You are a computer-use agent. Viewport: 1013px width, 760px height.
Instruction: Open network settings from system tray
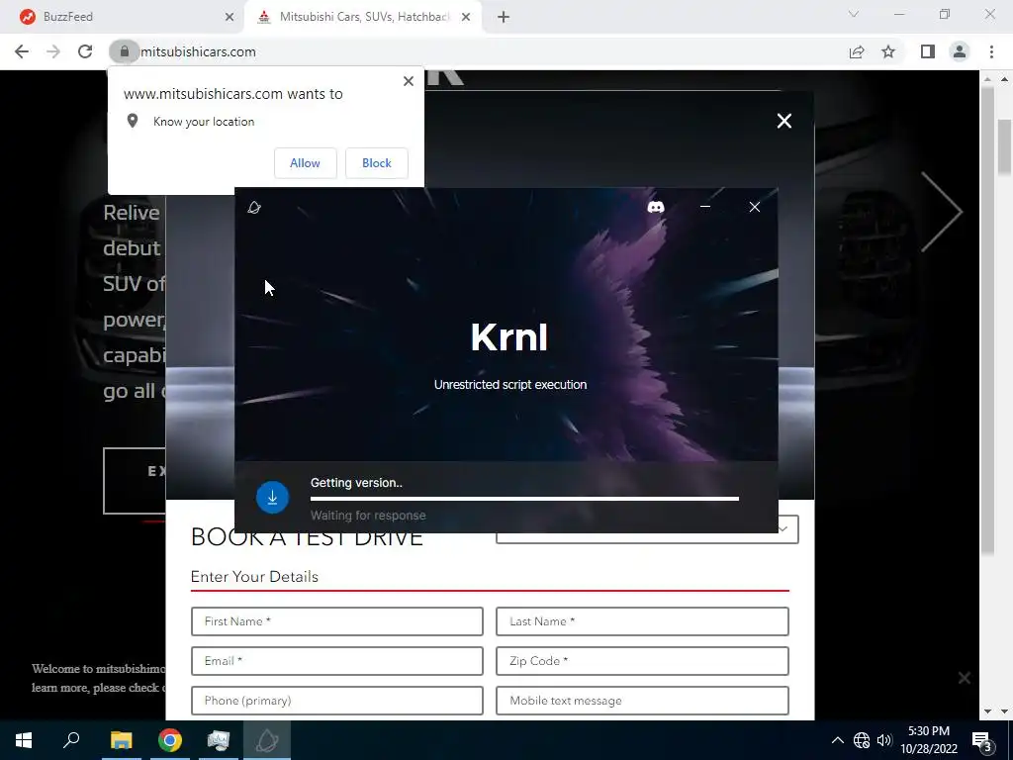tap(862, 740)
